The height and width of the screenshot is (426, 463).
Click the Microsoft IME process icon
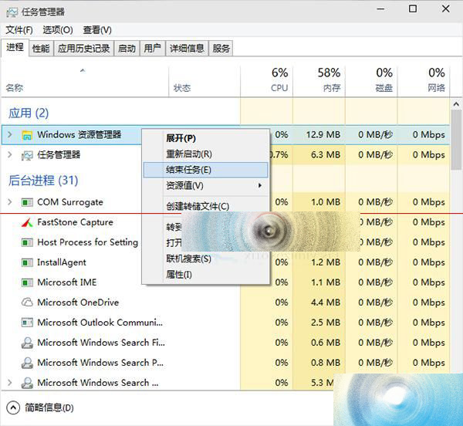click(27, 282)
